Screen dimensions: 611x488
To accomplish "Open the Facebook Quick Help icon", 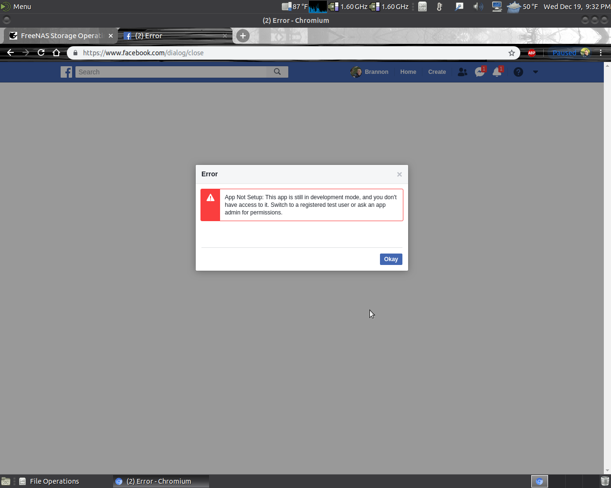I will pos(518,72).
